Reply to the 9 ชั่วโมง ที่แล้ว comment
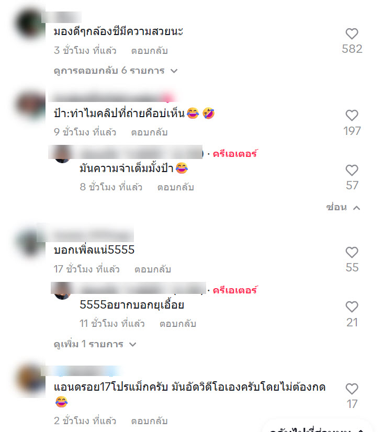The width and height of the screenshot is (384, 432). (150, 132)
